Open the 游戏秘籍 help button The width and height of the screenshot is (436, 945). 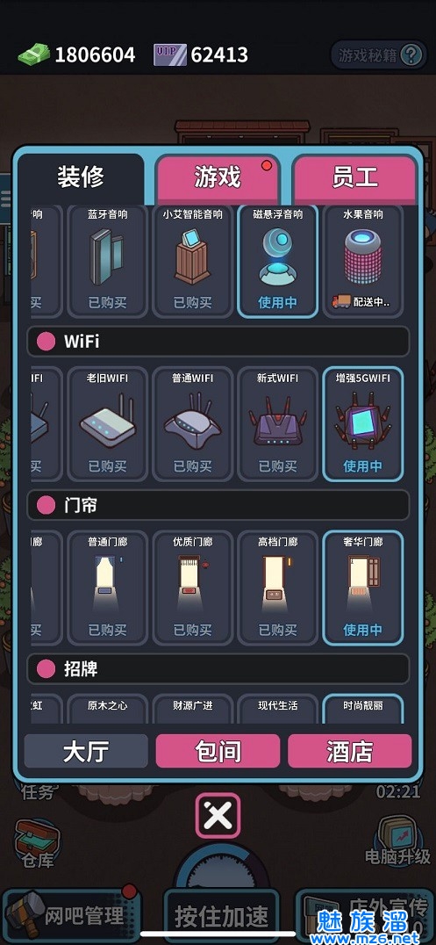coord(377,55)
